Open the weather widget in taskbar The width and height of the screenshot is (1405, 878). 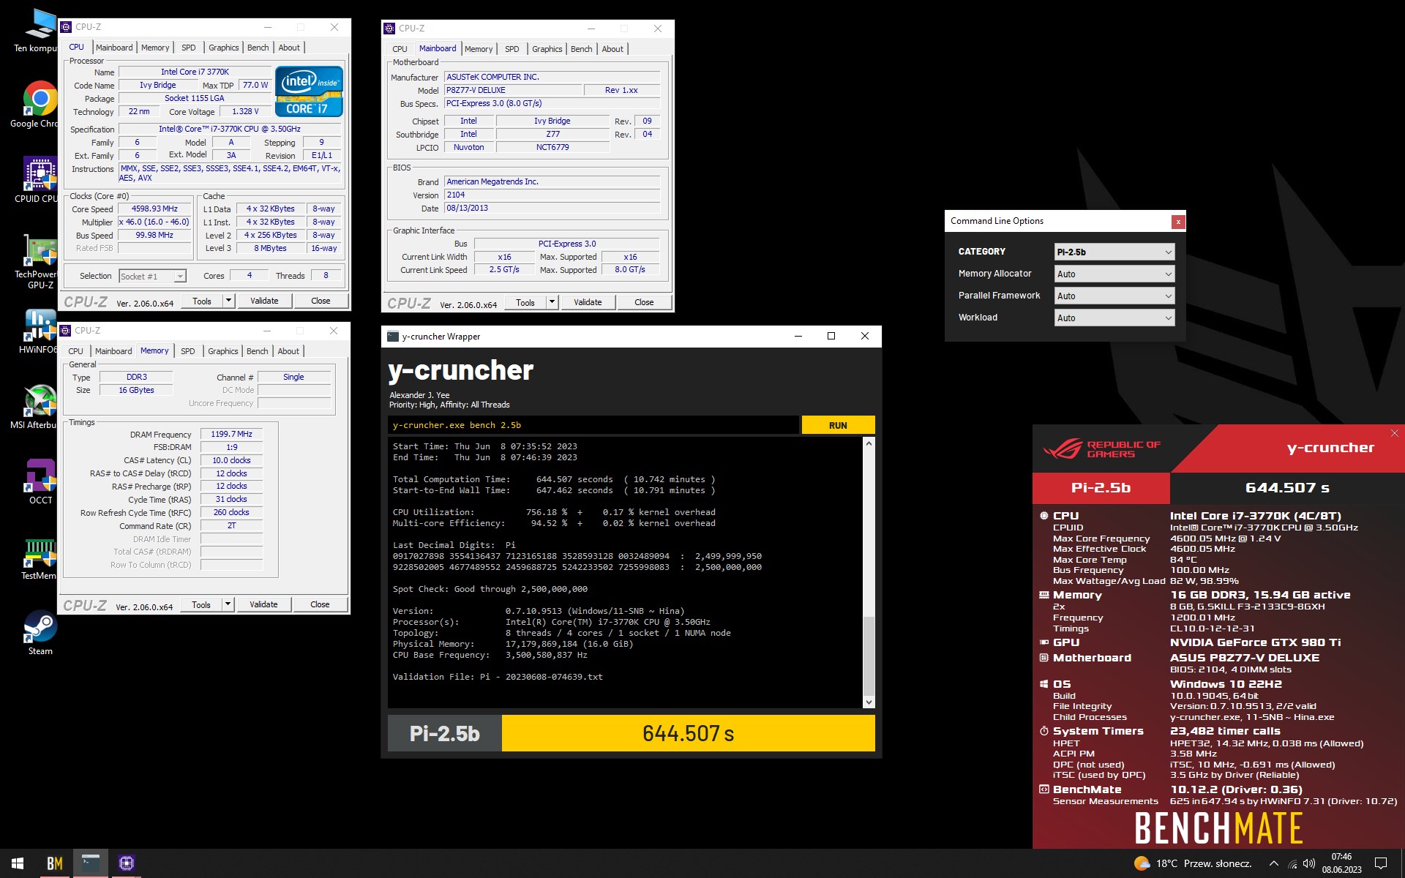[1193, 863]
